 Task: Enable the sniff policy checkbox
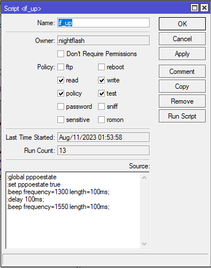(x=101, y=107)
